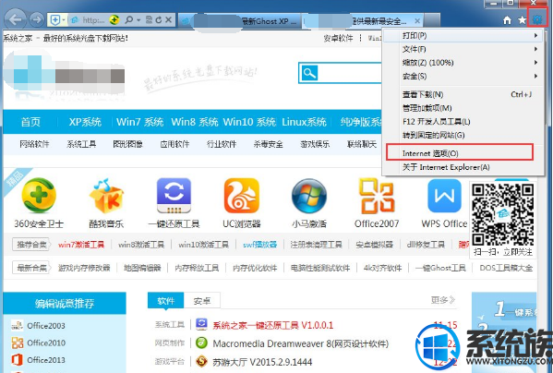The width and height of the screenshot is (553, 373).
Task: Open 游戏娱乐 category link
Action: (315, 144)
